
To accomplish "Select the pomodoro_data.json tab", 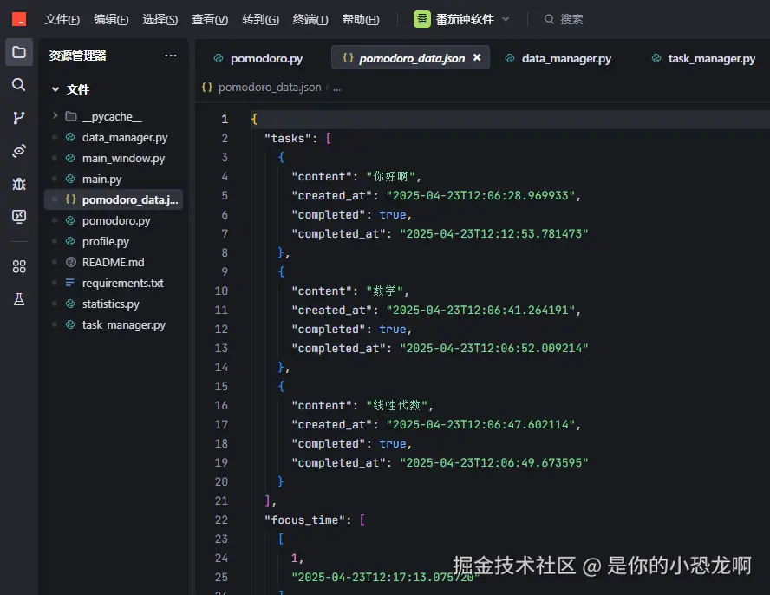I will coord(410,58).
